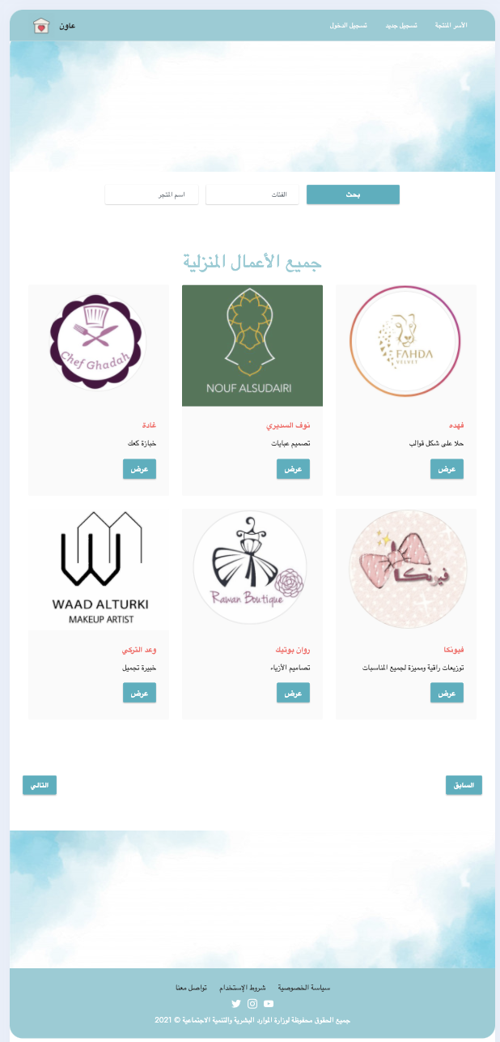Select the Waad Alturki Makeup Artist logo
500x1042 pixels.
point(100,569)
